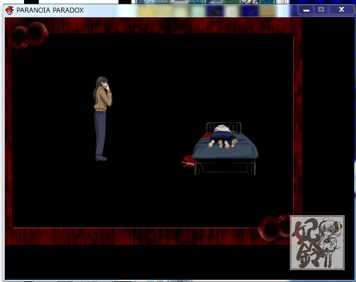
Task: Click the chibi girl log stamp icon
Action: [317, 243]
